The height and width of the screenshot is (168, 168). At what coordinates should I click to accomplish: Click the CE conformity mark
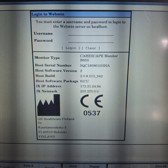click(x=92, y=101)
